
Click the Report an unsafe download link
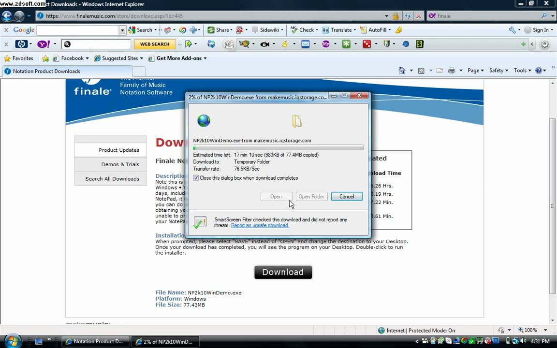pos(260,226)
